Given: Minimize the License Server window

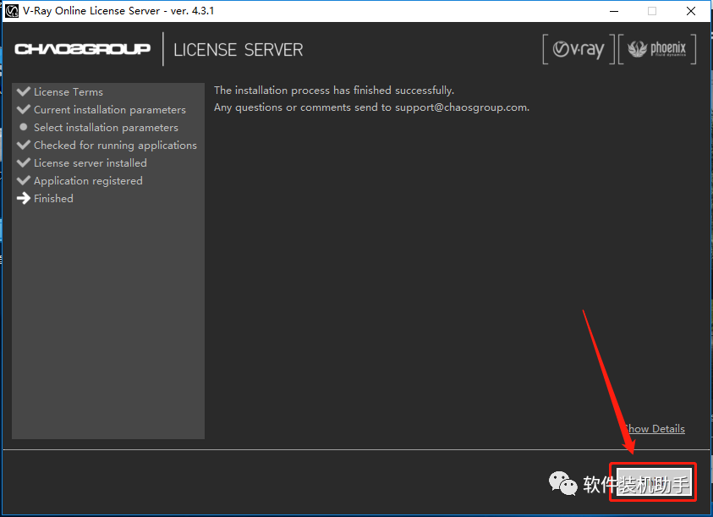Looking at the screenshot, I should click(x=614, y=11).
